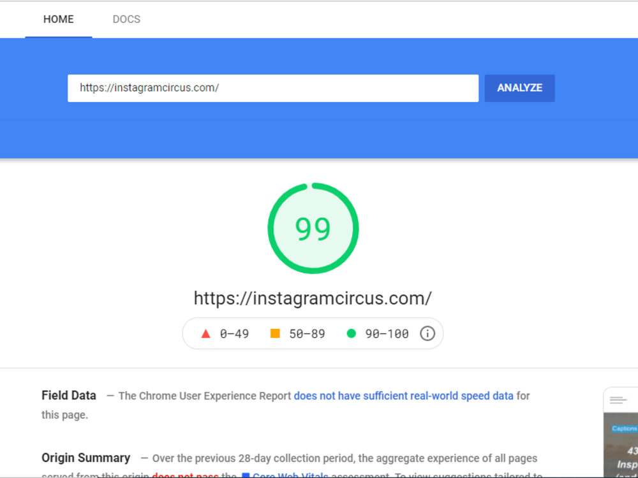This screenshot has height=478, width=638.
Task: Click the 90–100 score range label
Action: (387, 334)
